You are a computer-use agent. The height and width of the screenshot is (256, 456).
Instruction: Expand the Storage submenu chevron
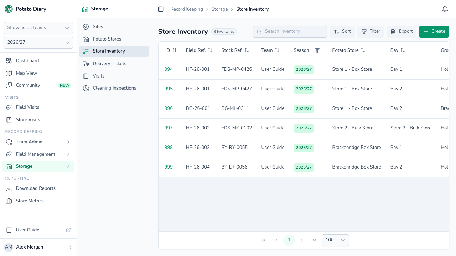(x=68, y=166)
